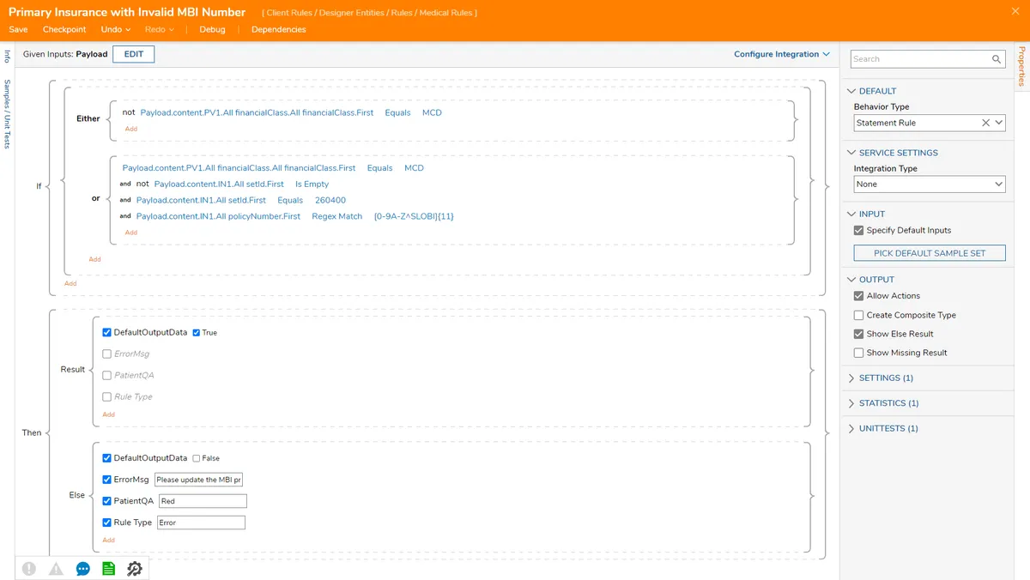
Task: Click the Regex Match operator link
Action: [x=336, y=216]
